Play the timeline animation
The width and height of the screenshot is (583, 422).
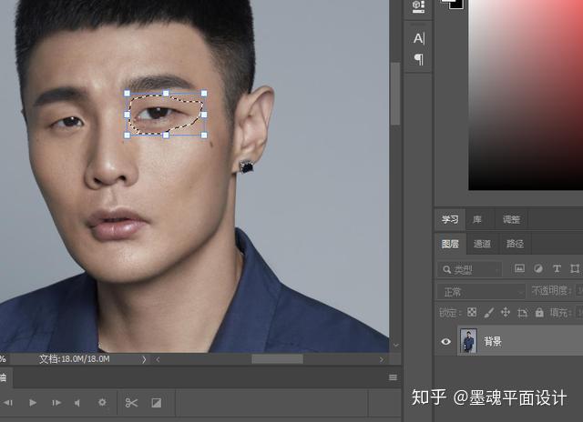(33, 403)
